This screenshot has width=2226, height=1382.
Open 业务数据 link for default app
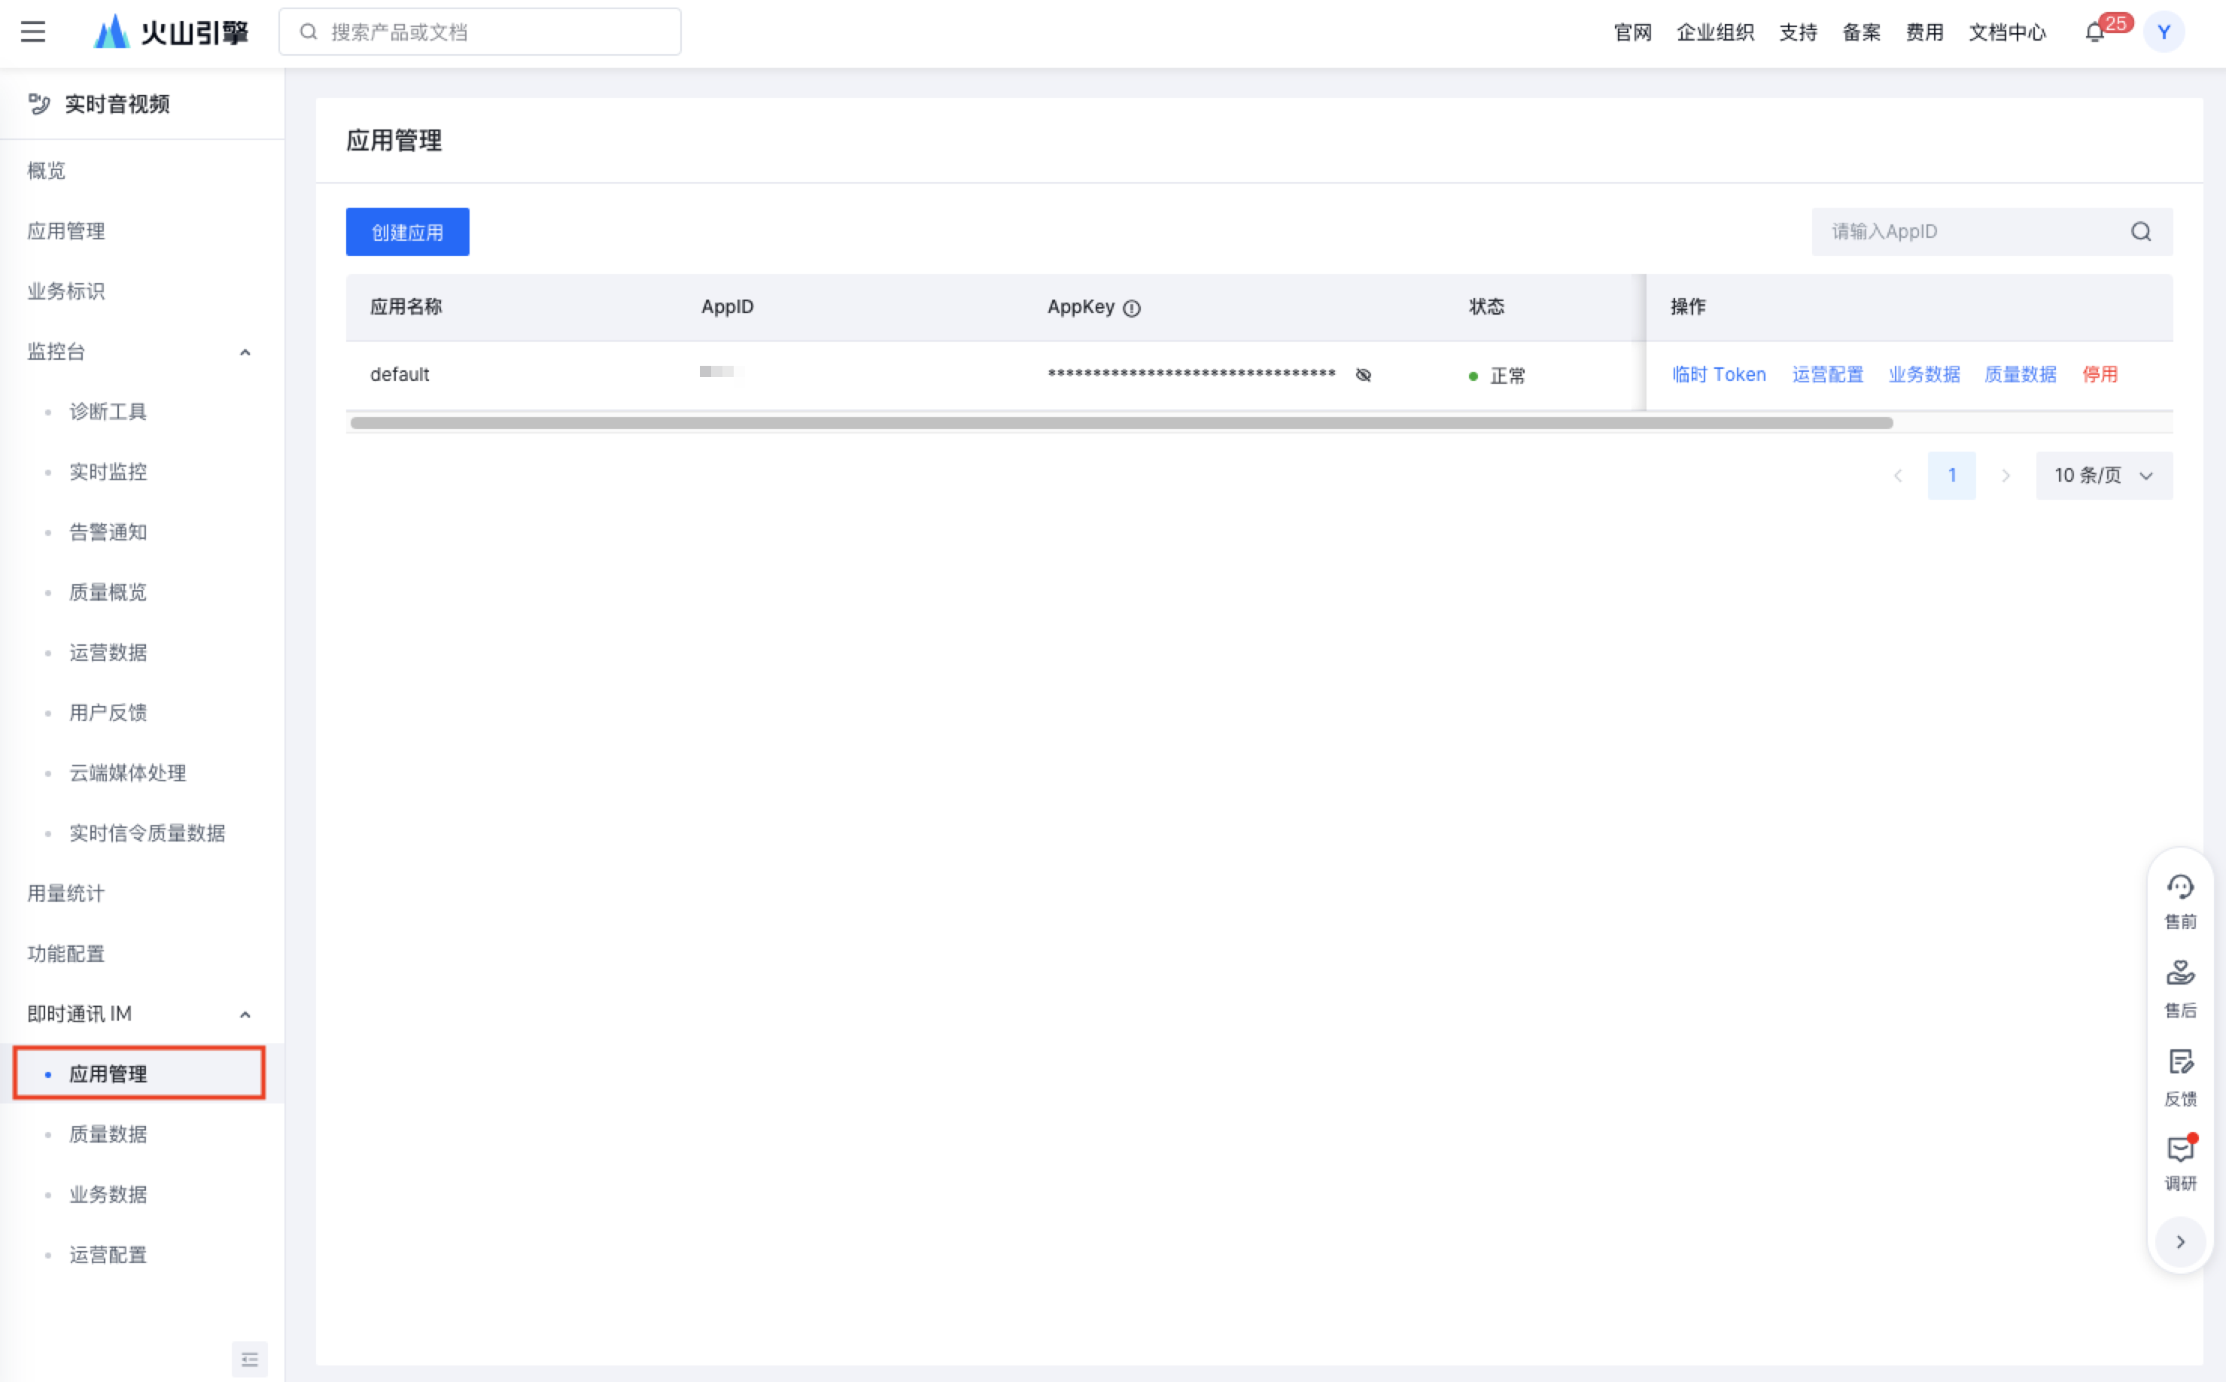tap(1923, 375)
